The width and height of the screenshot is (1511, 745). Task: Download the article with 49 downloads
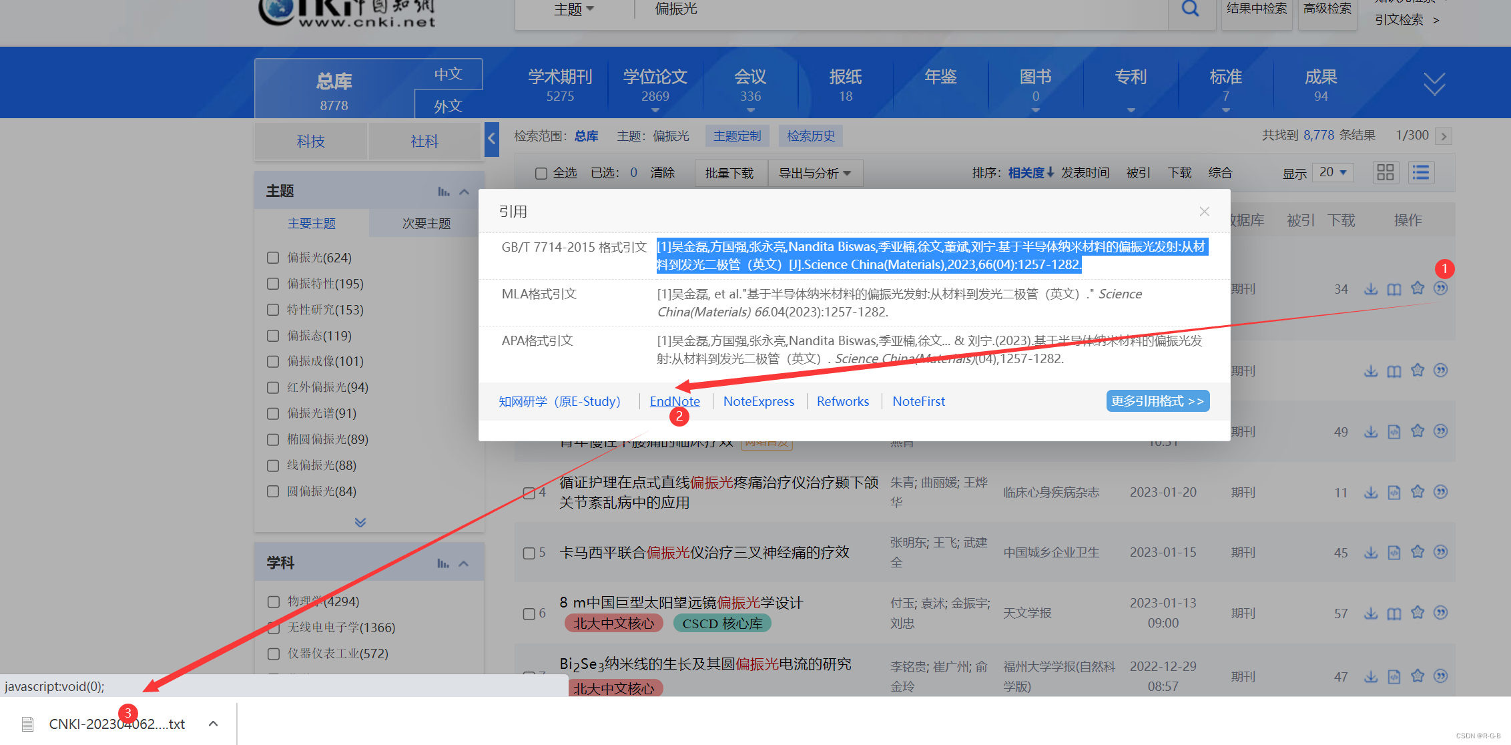pyautogui.click(x=1371, y=432)
